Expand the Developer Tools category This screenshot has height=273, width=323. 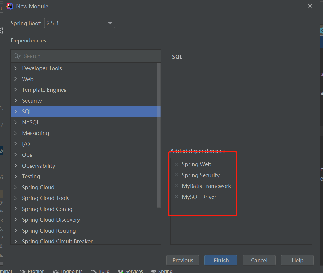point(16,68)
